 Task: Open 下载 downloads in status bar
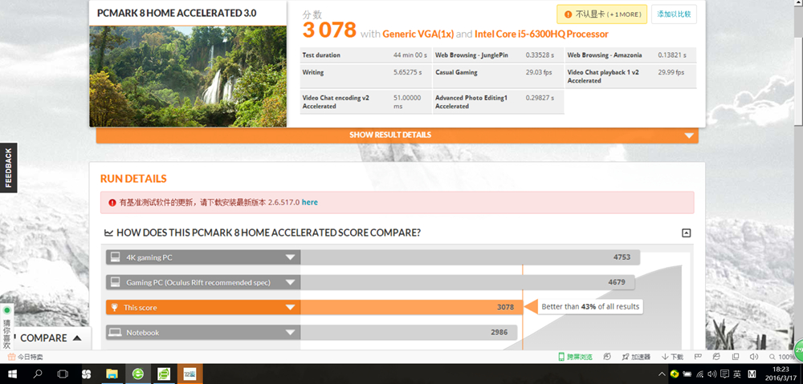click(672, 357)
